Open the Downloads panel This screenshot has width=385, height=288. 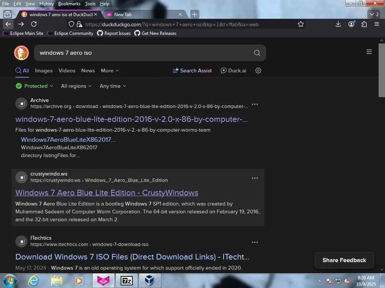coord(338,24)
